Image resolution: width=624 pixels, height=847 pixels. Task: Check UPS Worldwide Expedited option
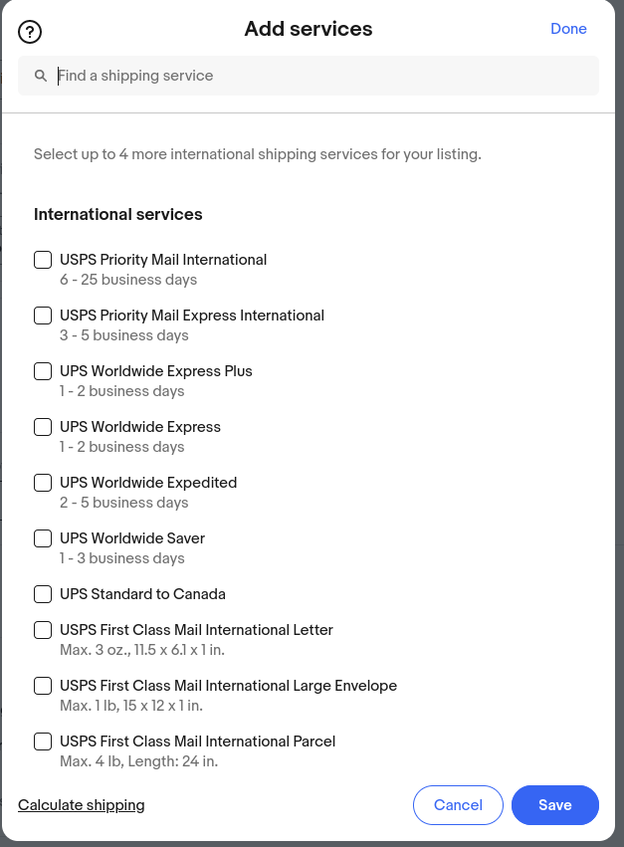tap(43, 483)
